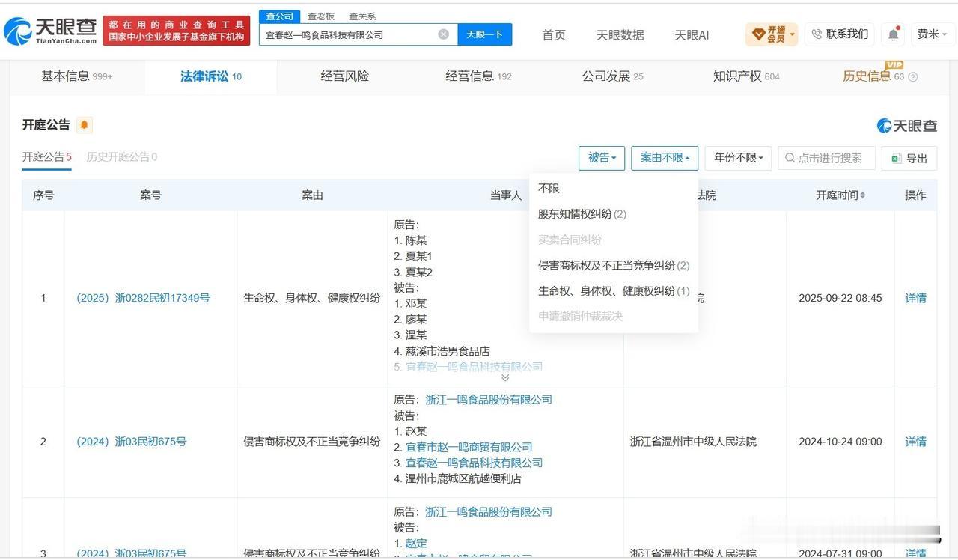The height and width of the screenshot is (560, 958).
Task: Select the 查关系 search tab
Action: pos(362,16)
